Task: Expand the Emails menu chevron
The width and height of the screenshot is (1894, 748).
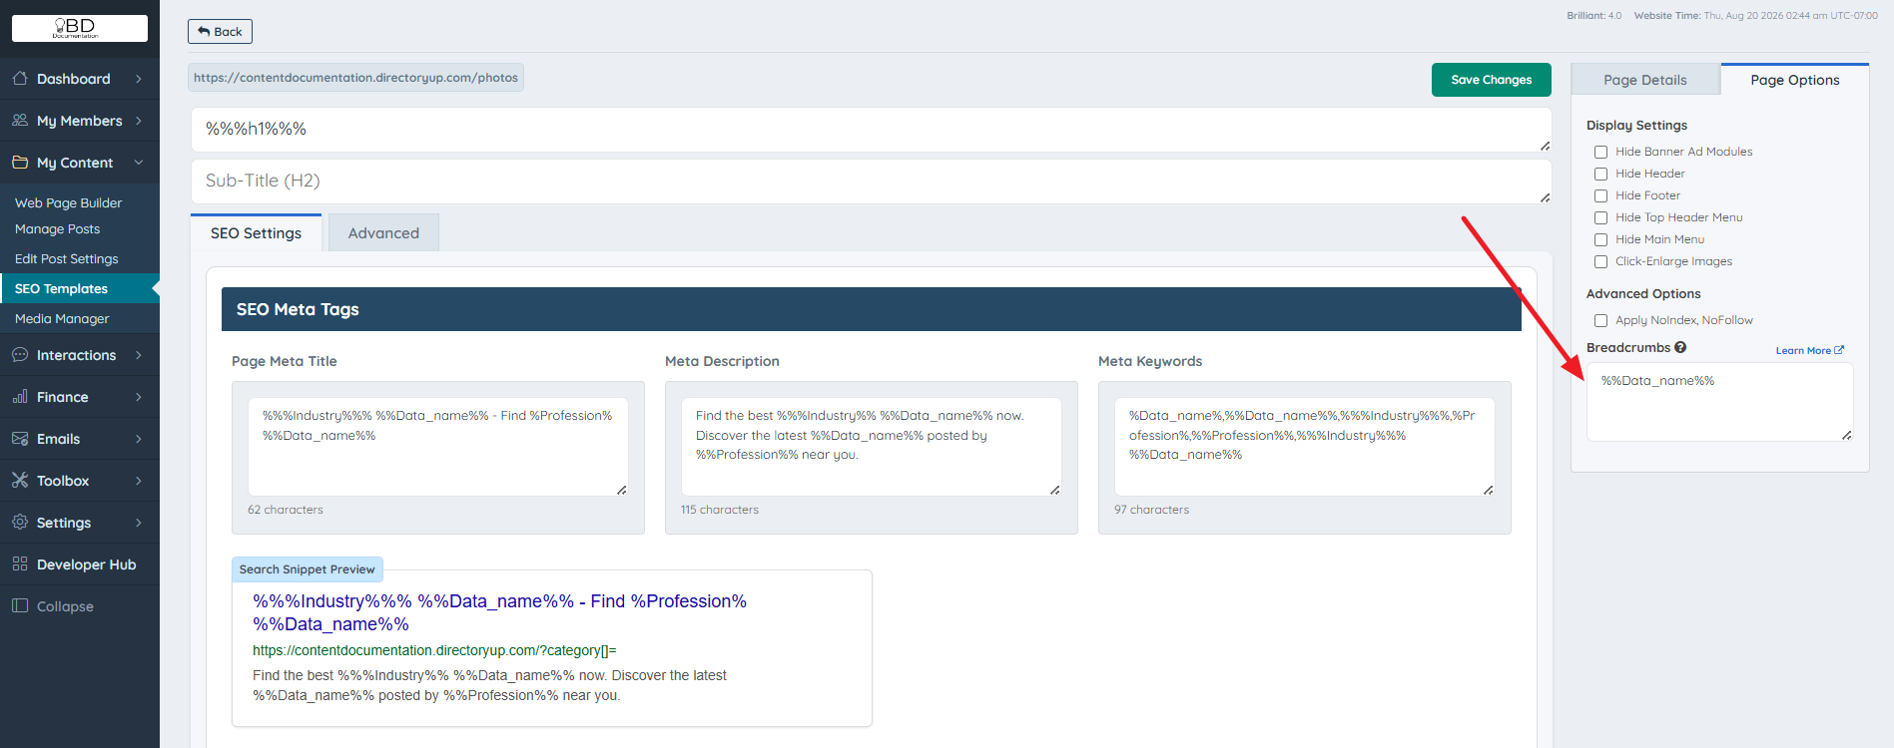Action: [x=139, y=439]
